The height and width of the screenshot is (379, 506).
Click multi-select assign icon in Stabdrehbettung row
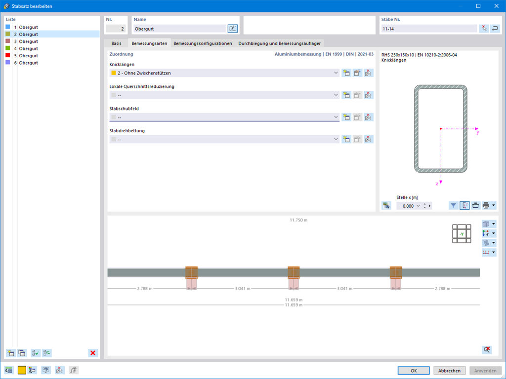click(368, 139)
